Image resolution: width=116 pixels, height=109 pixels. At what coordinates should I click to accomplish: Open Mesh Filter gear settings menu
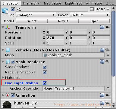click(107, 50)
